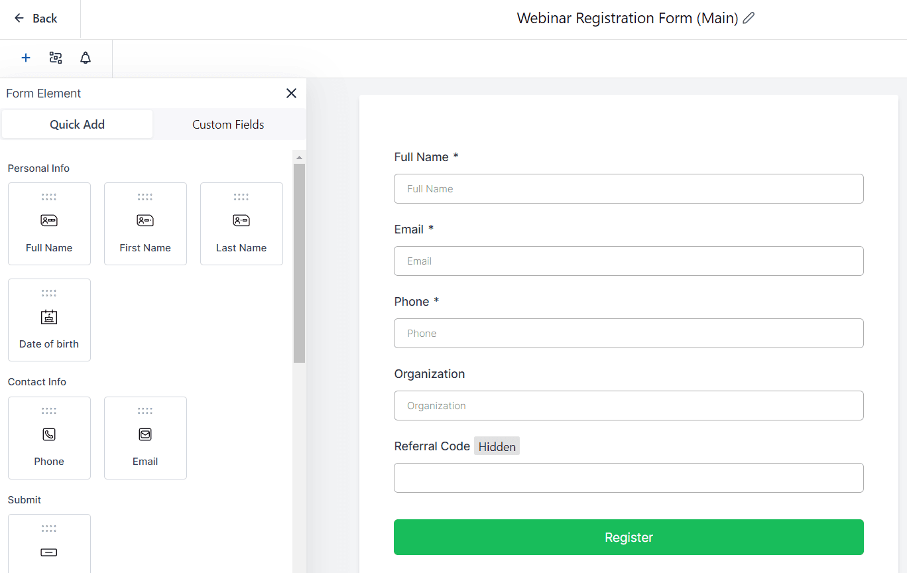The height and width of the screenshot is (573, 907).
Task: Select the First Name element card
Action: coord(145,224)
